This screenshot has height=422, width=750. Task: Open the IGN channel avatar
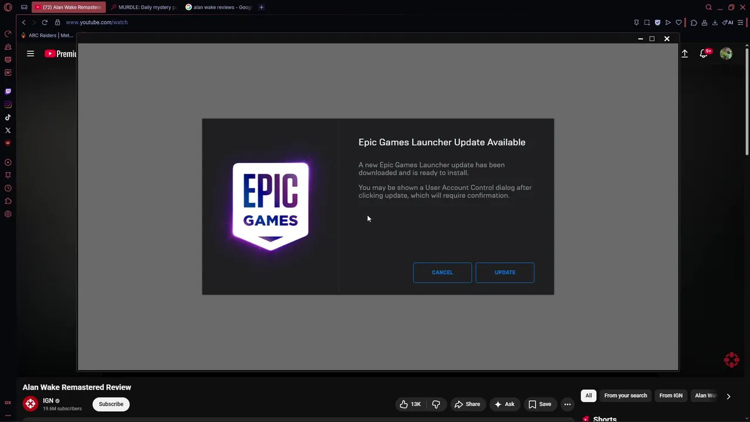[30, 404]
